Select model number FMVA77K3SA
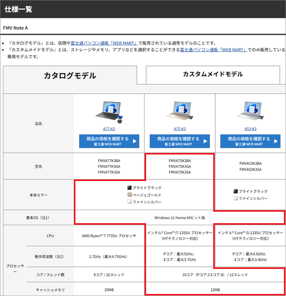The width and height of the screenshot is (286, 296). [x=109, y=172]
